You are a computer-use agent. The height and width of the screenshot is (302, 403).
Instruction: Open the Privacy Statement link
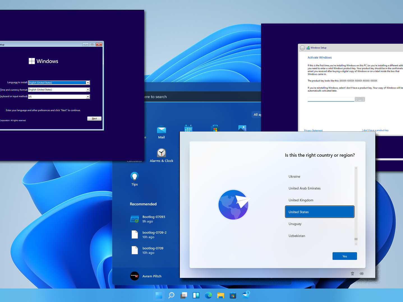(313, 130)
